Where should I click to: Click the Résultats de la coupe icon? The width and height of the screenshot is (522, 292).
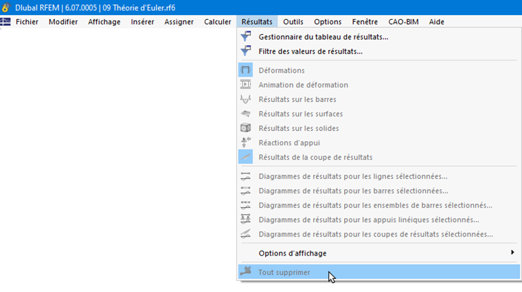pyautogui.click(x=246, y=157)
